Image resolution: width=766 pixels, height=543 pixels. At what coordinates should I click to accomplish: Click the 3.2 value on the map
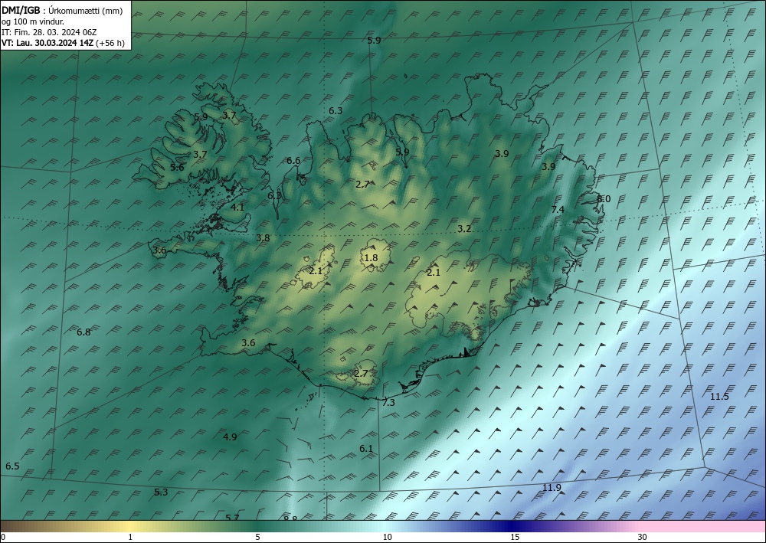tap(464, 228)
